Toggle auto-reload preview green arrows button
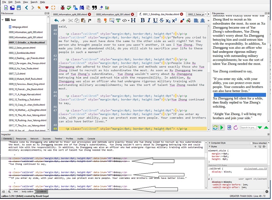The image size is (272, 200). (215, 127)
